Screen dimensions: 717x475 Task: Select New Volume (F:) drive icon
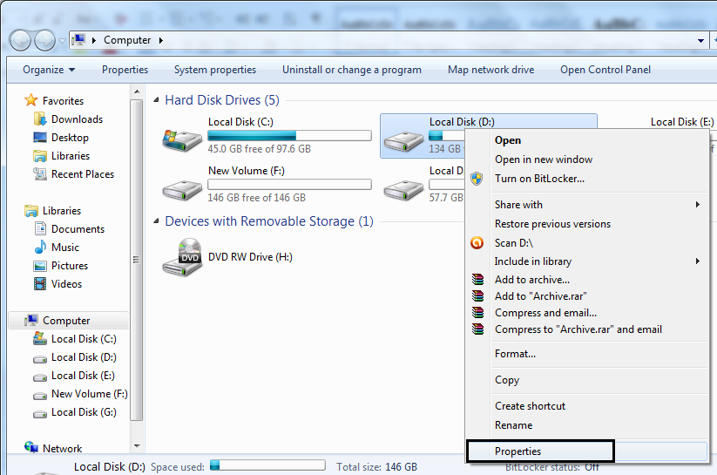pyautogui.click(x=182, y=189)
